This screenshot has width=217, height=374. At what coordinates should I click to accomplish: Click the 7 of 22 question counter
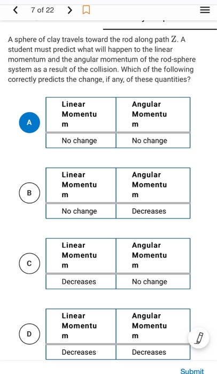(x=43, y=10)
